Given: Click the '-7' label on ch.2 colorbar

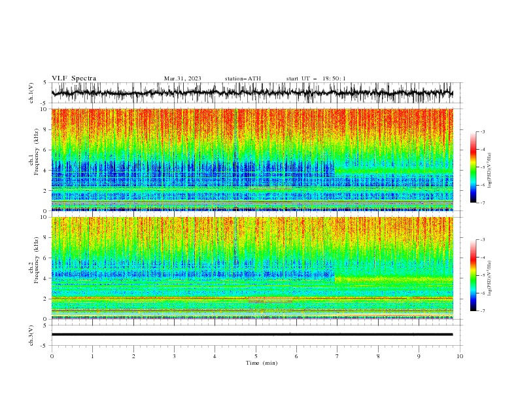Looking at the screenshot, I should click(482, 311).
